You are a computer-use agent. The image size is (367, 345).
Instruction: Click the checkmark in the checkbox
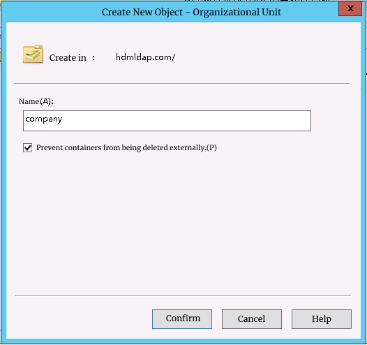coord(28,147)
